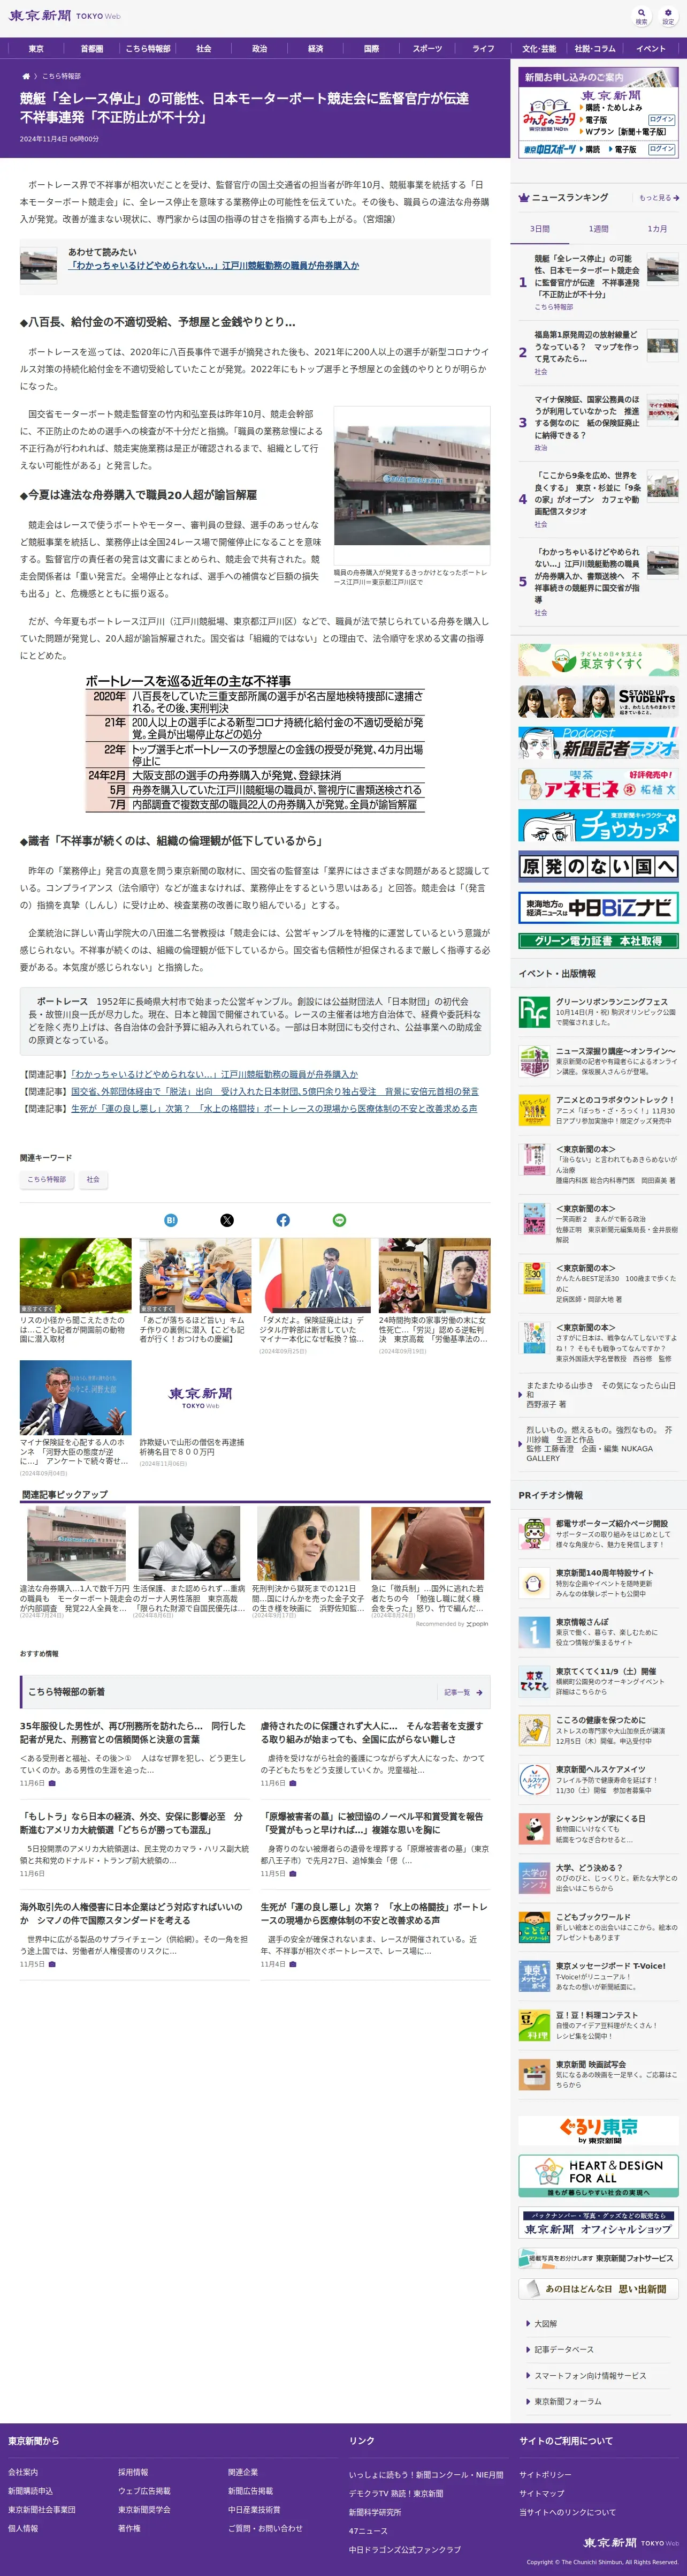The width and height of the screenshot is (687, 2576).
Task: Click 社会 keyword tag
Action: [x=93, y=1180]
